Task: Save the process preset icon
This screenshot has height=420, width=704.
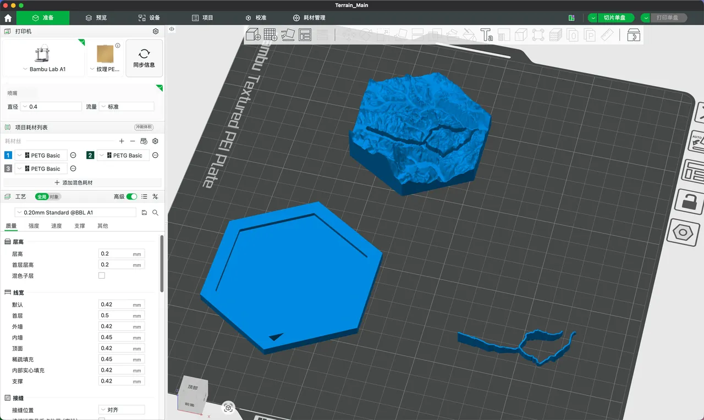Action: tap(144, 212)
